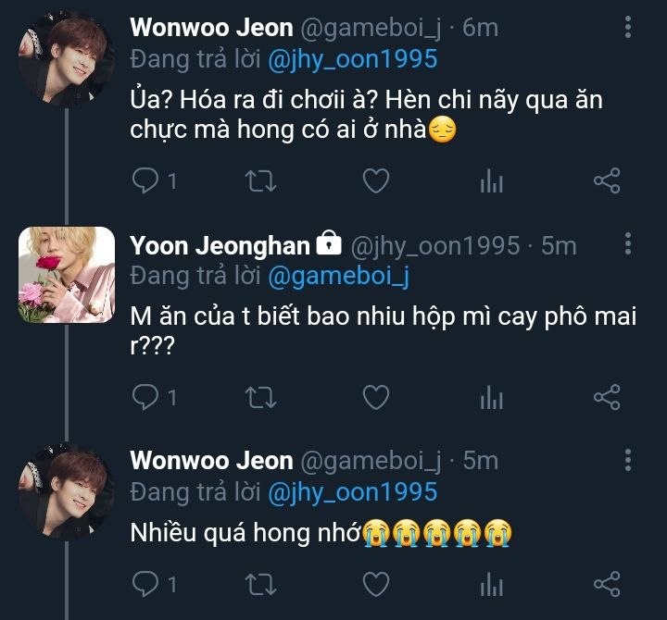View analytics of Yoon Jeonghan's tweet
The height and width of the screenshot is (620, 667).
point(491,399)
